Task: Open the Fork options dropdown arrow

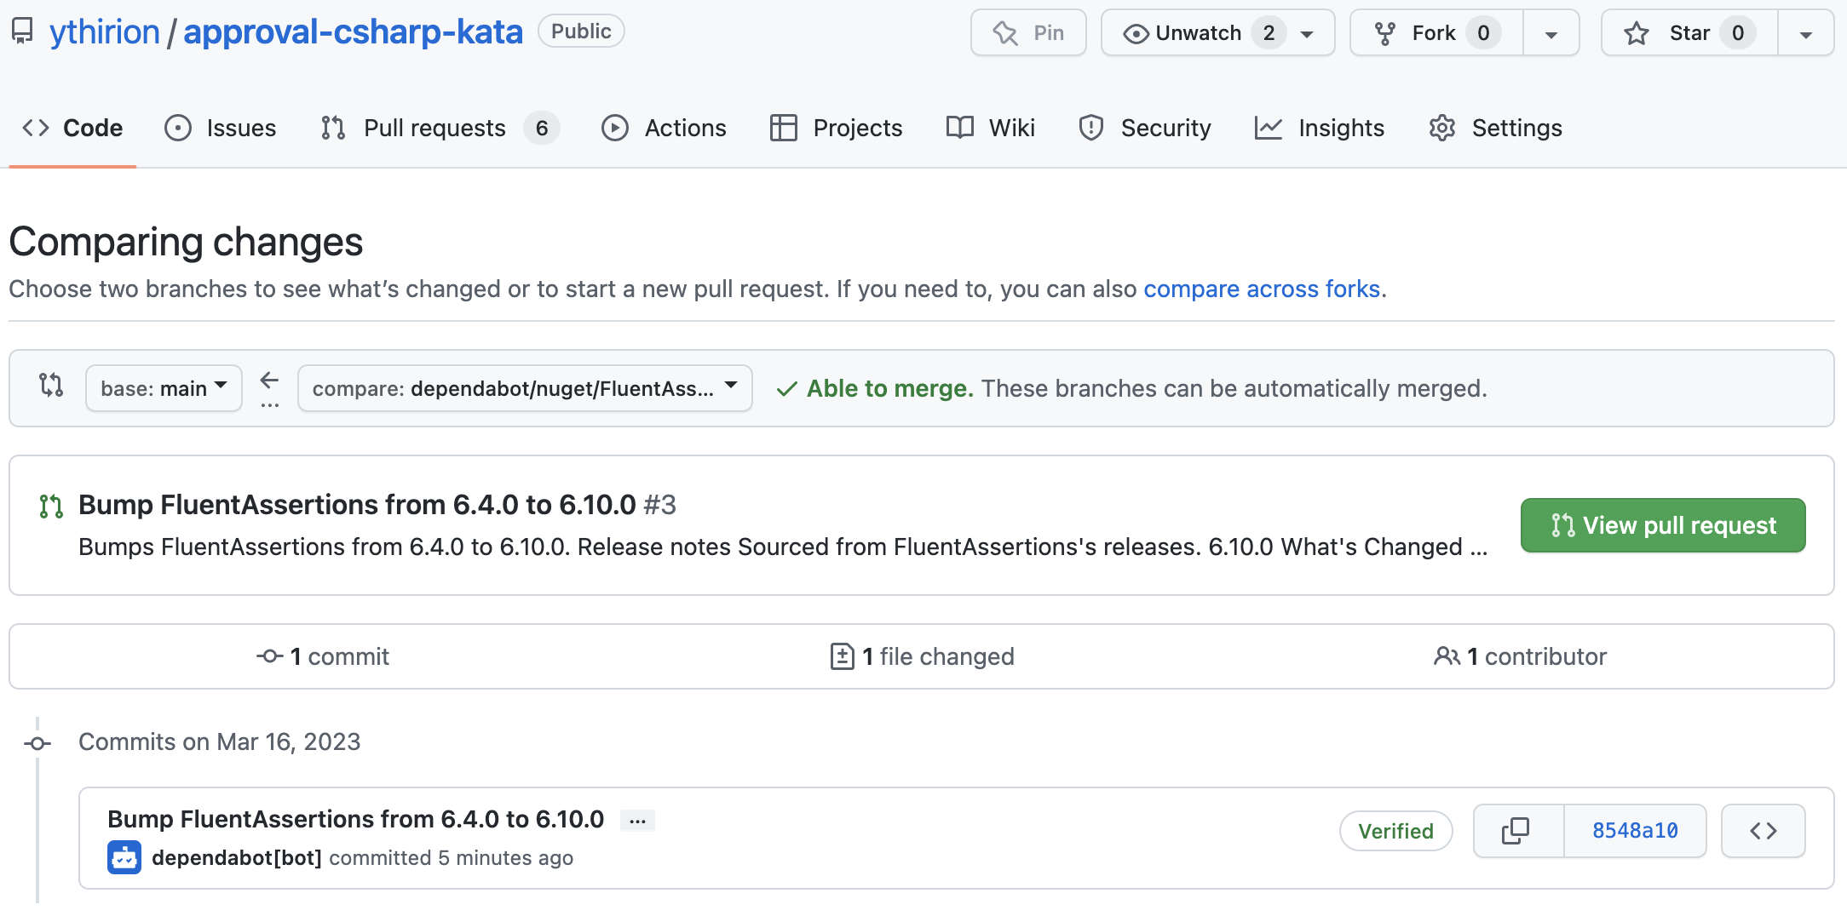Action: coord(1551,34)
